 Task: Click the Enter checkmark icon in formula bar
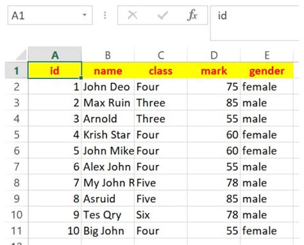click(162, 15)
